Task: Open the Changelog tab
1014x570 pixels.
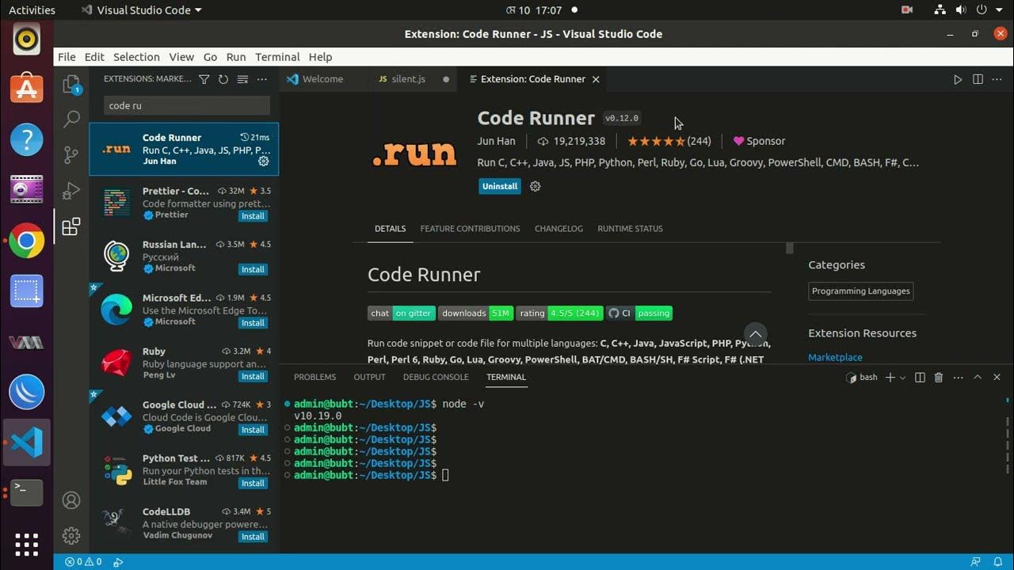Action: coord(558,229)
